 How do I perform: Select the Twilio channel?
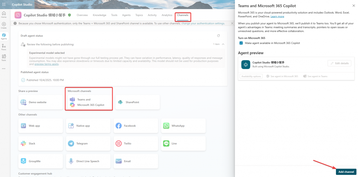[x=136, y=143]
